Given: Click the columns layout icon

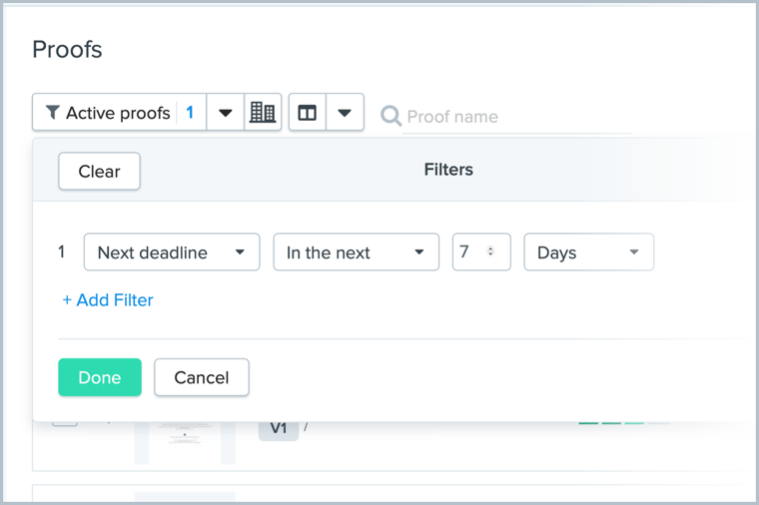Looking at the screenshot, I should coord(308,113).
